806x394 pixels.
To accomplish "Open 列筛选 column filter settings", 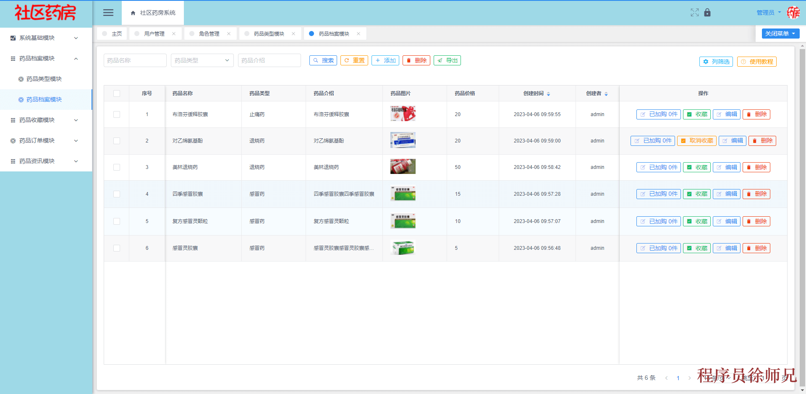I will (x=716, y=62).
